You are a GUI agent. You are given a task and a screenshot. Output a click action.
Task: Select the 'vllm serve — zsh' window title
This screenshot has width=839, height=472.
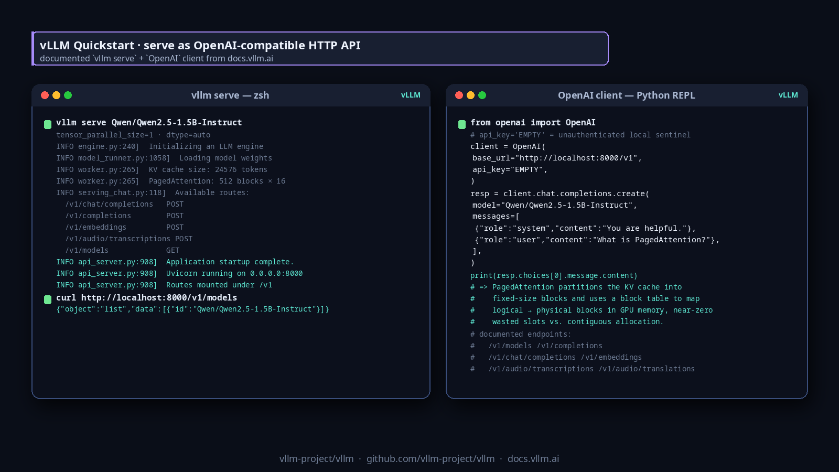click(x=230, y=95)
